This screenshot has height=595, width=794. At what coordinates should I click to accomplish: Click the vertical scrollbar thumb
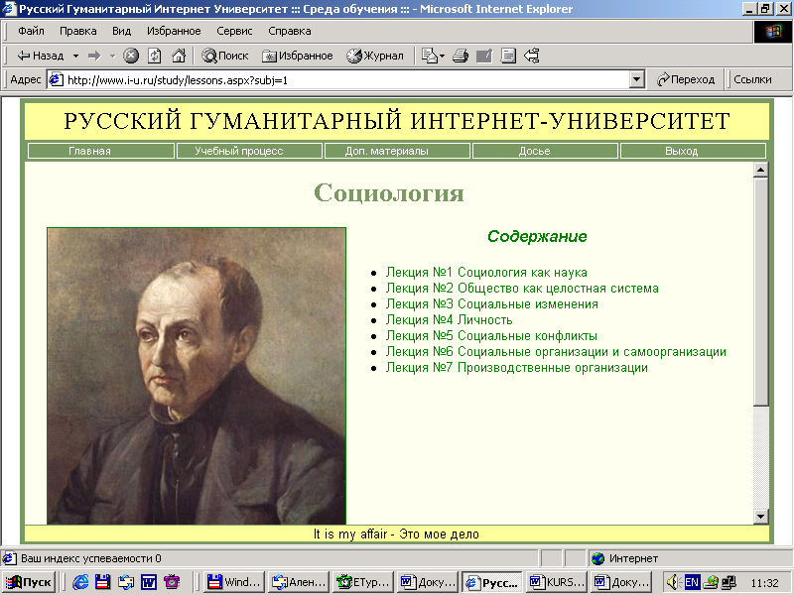coord(760,292)
